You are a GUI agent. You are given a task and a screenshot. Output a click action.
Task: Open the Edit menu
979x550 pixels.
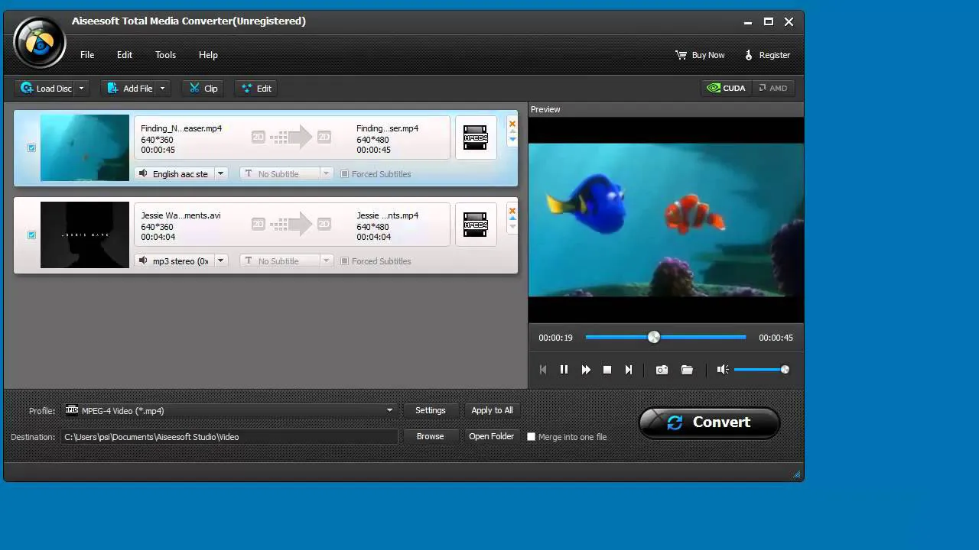tap(125, 55)
